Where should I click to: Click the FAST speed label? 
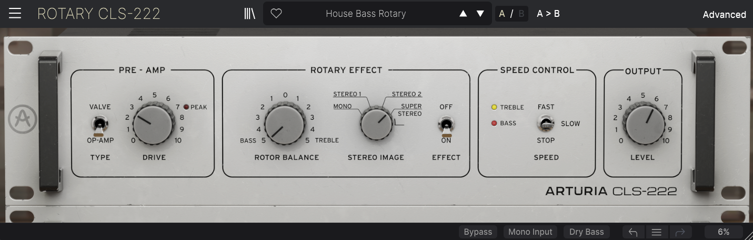(x=546, y=107)
